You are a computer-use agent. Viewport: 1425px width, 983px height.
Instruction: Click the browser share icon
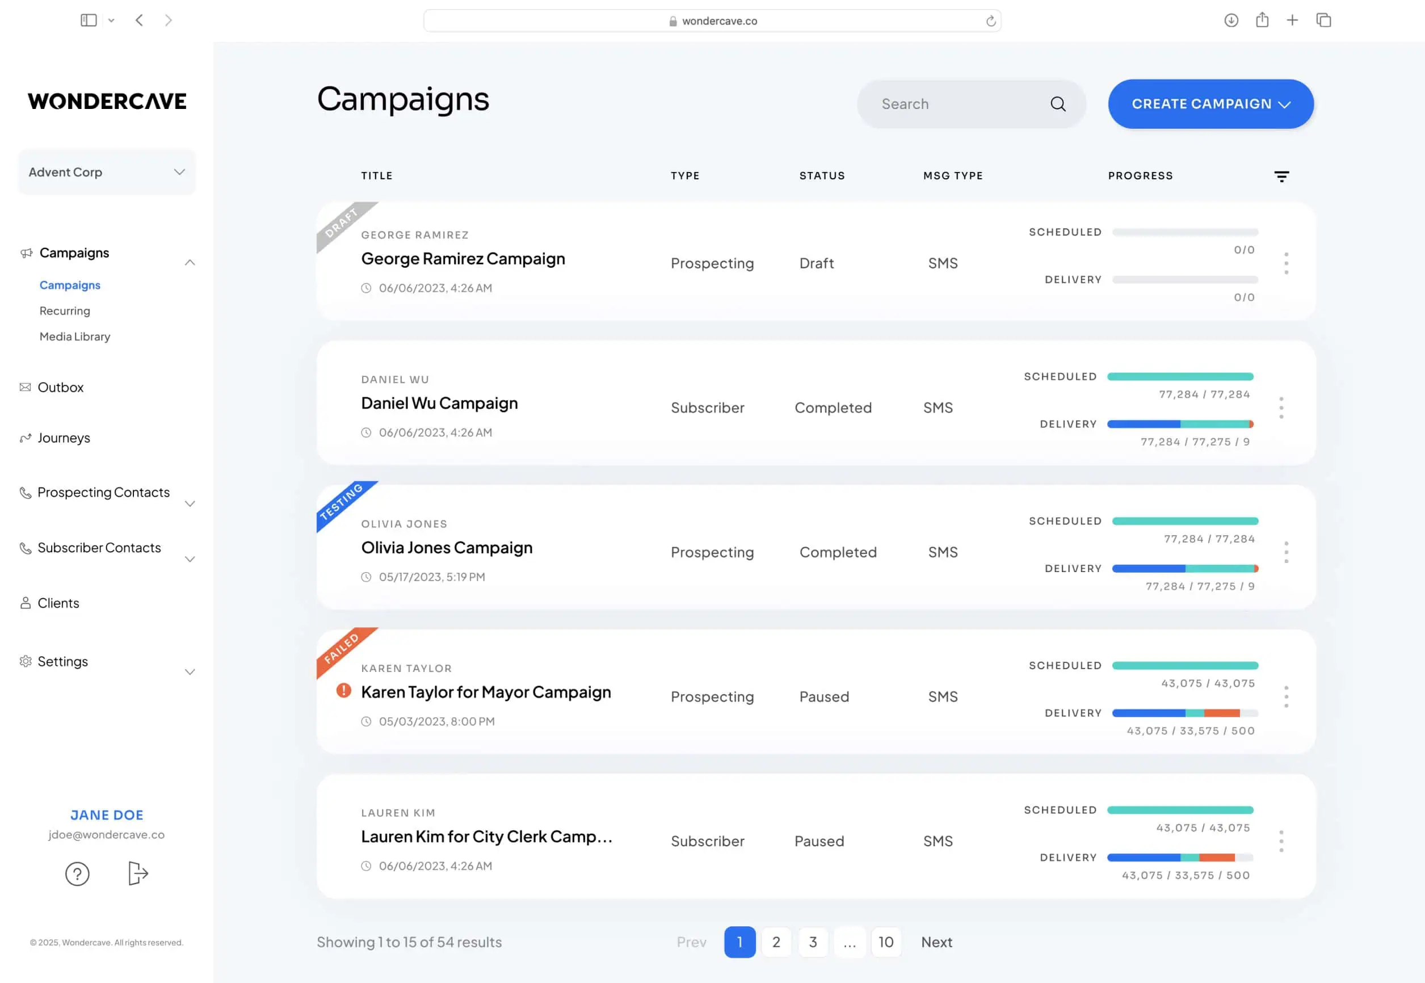click(x=1262, y=20)
